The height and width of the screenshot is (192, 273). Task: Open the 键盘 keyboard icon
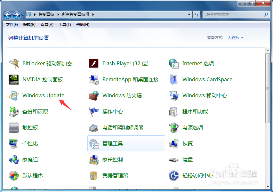pyautogui.click(x=173, y=160)
